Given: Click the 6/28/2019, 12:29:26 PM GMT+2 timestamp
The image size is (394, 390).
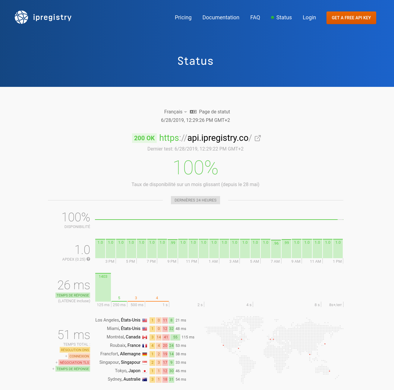Looking at the screenshot, I should 195,120.
